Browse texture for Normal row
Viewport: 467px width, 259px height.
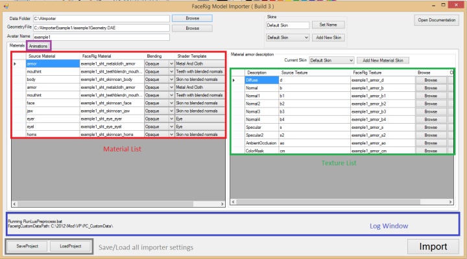tap(431, 88)
